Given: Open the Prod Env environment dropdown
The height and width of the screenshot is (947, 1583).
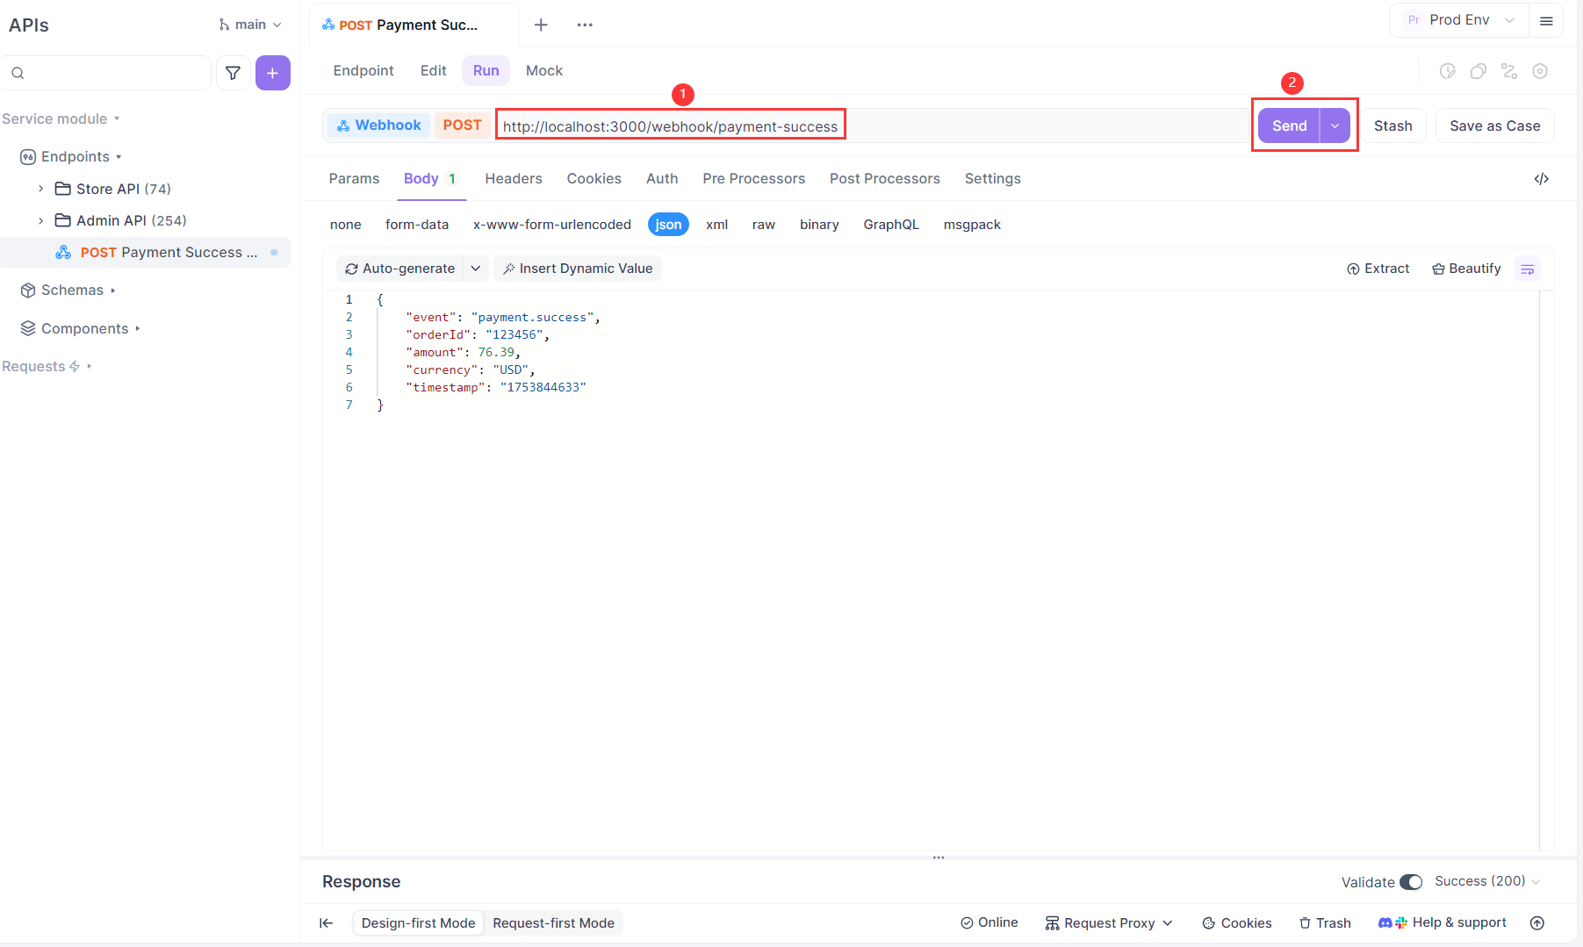Looking at the screenshot, I should click(1462, 20).
